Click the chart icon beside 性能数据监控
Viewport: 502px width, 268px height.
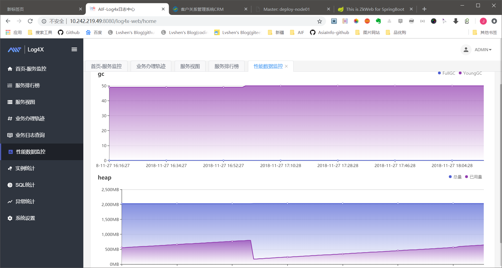point(11,152)
